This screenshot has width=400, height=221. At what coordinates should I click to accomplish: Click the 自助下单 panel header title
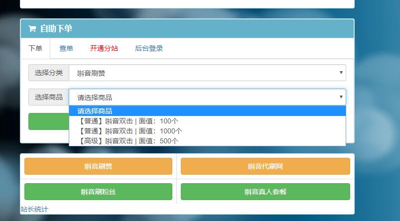tap(56, 29)
